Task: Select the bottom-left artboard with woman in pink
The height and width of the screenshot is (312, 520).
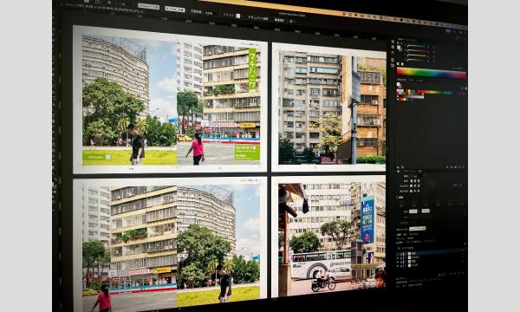Action: tap(170, 244)
